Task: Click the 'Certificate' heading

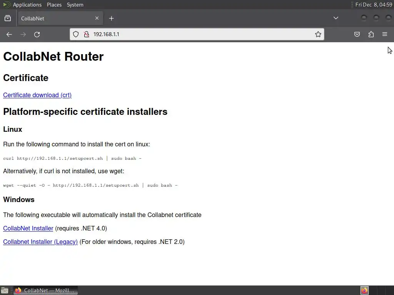Action: click(26, 78)
